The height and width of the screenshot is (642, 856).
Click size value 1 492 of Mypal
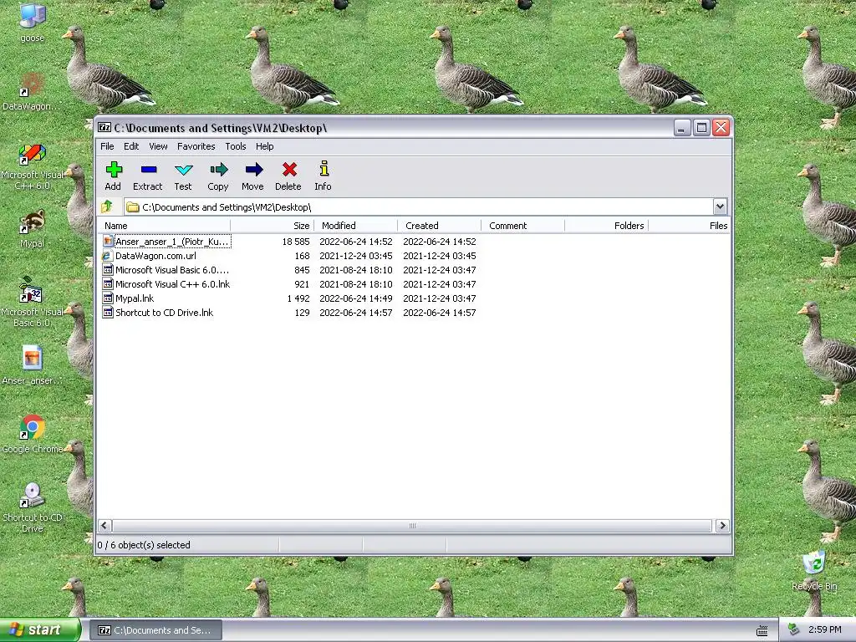point(298,298)
